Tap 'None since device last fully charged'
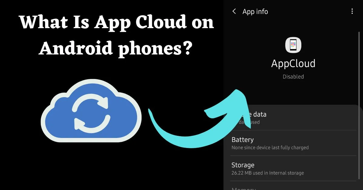Image resolution: width=363 pixels, height=190 pixels. pyautogui.click(x=270, y=148)
